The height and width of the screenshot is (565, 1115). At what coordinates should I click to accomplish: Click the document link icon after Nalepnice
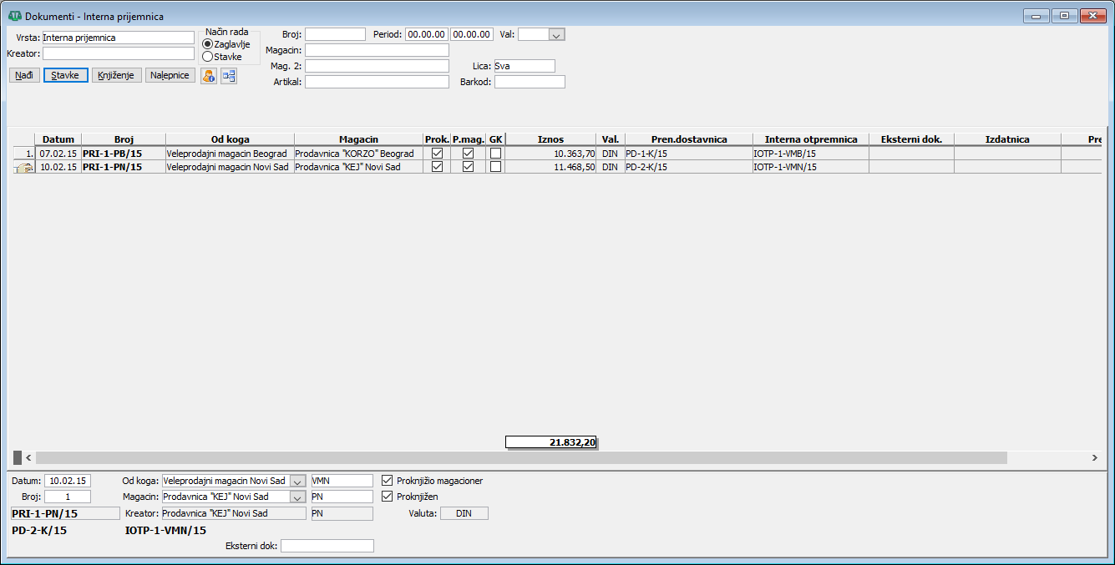[228, 75]
